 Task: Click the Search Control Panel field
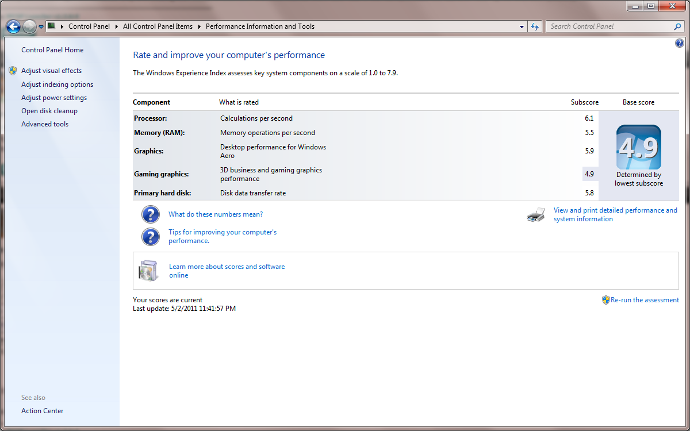[x=609, y=26]
